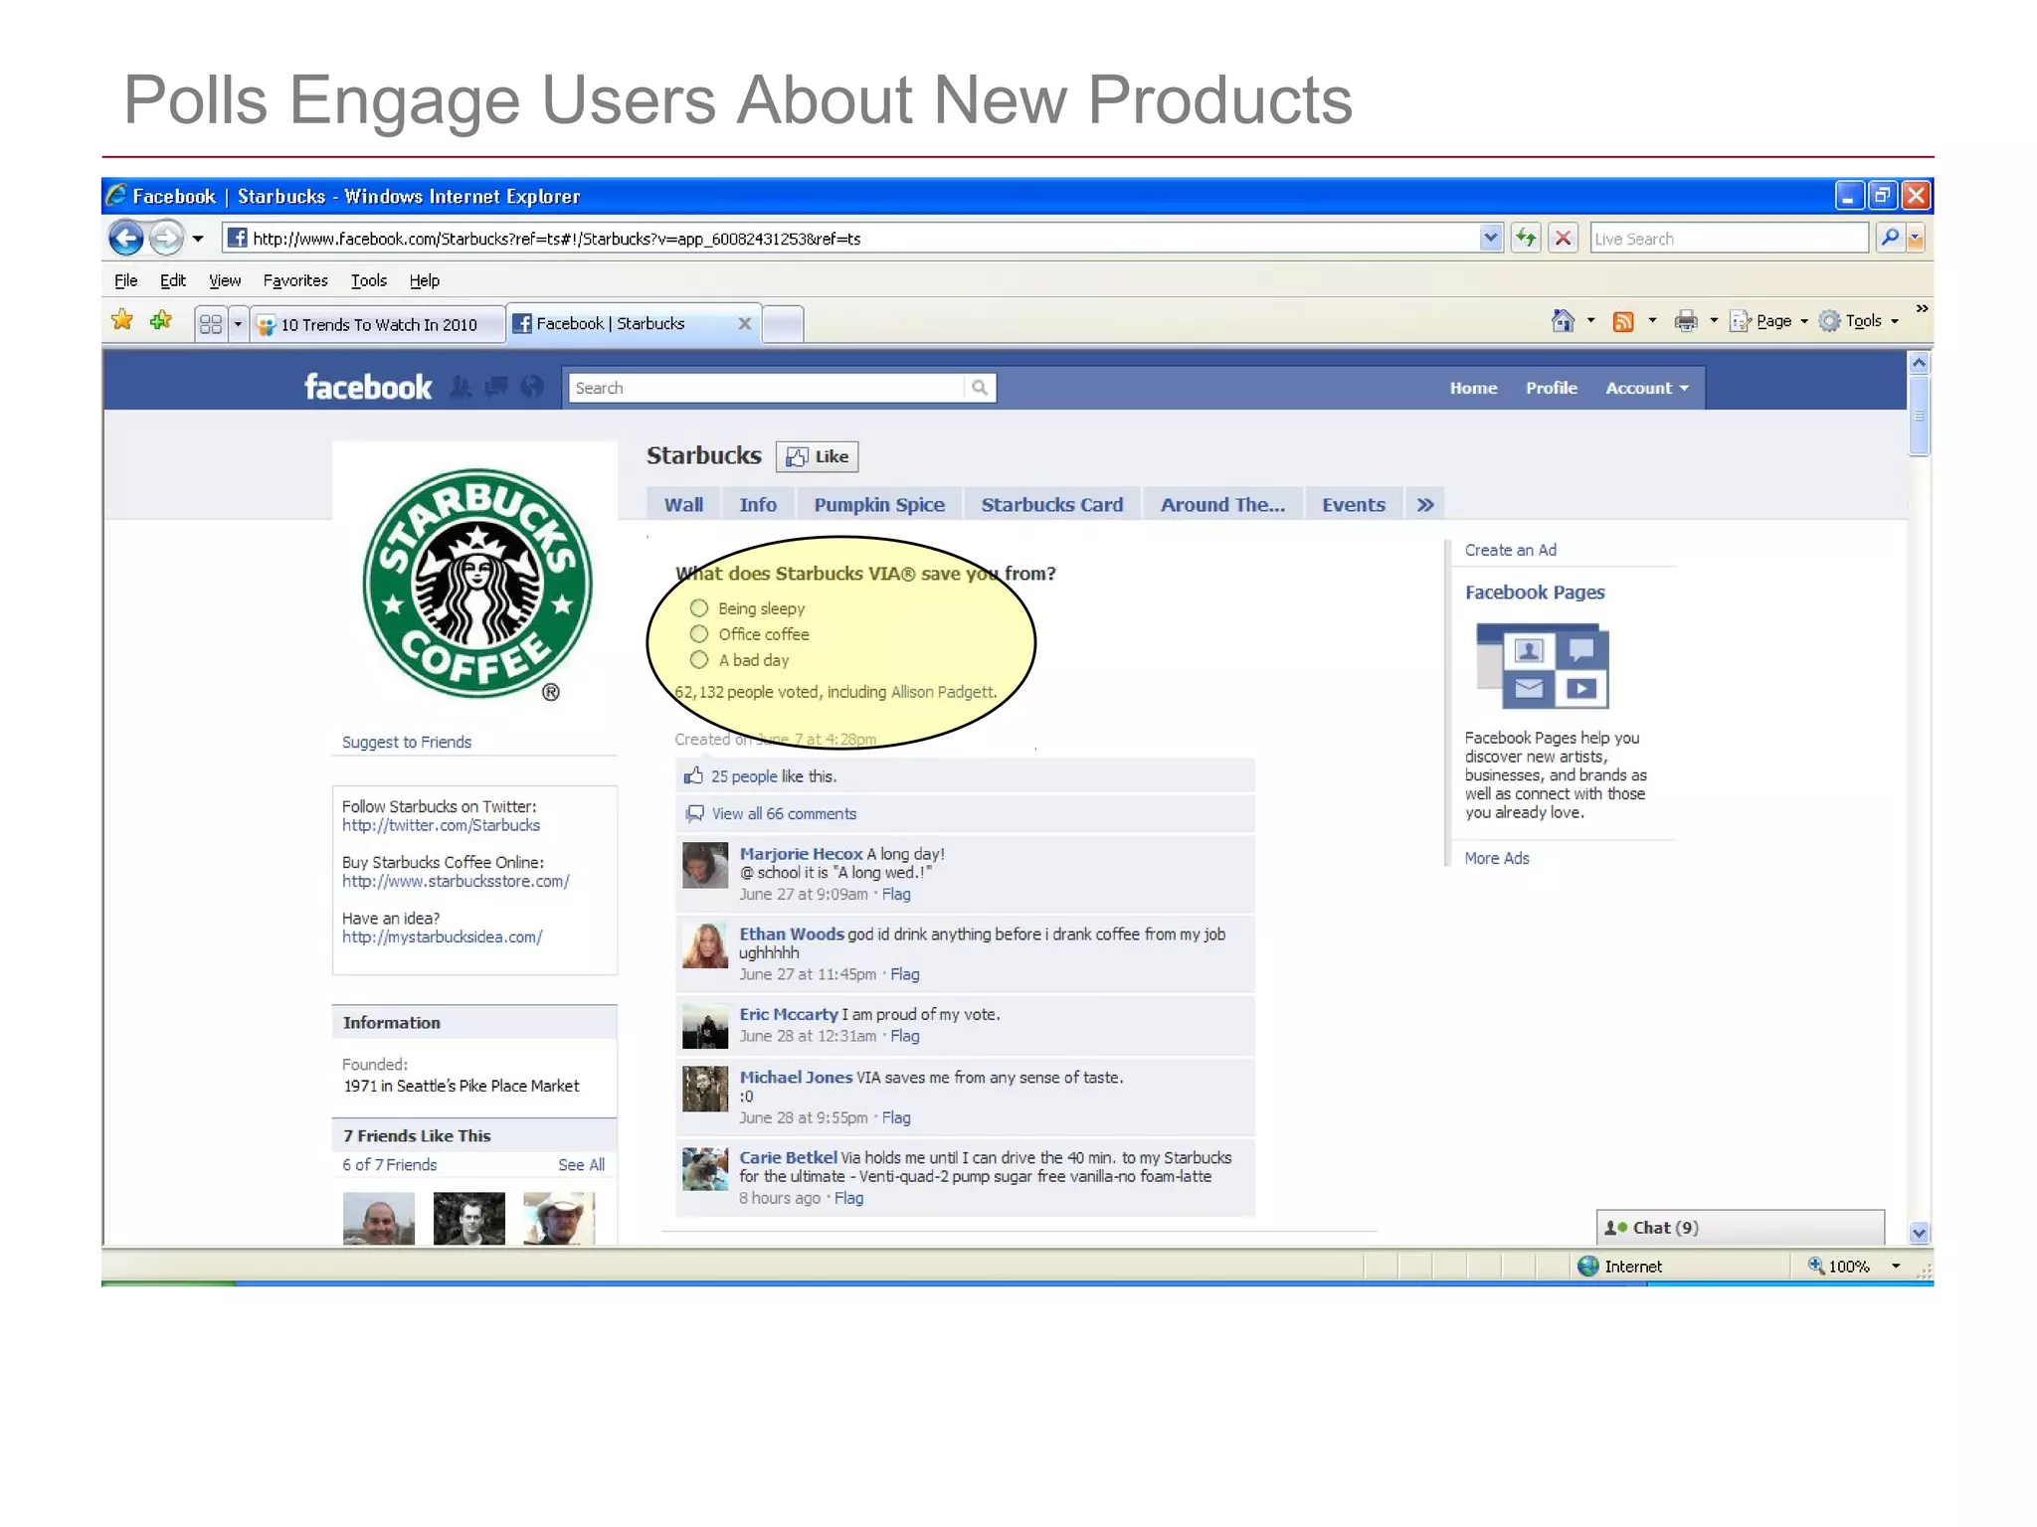Expand the address bar history dropdown
This screenshot has height=1527, width=2037.
click(x=1490, y=239)
